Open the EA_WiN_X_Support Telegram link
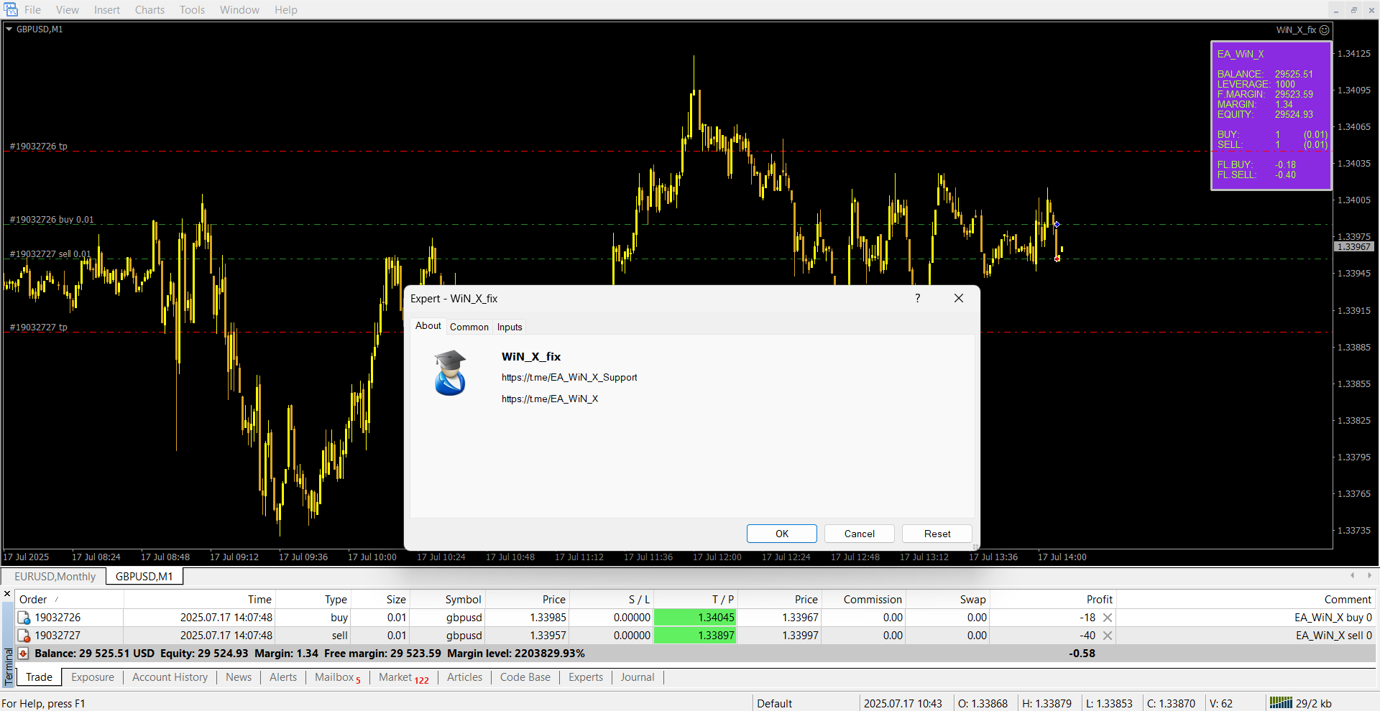This screenshot has height=711, width=1380. [x=569, y=378]
